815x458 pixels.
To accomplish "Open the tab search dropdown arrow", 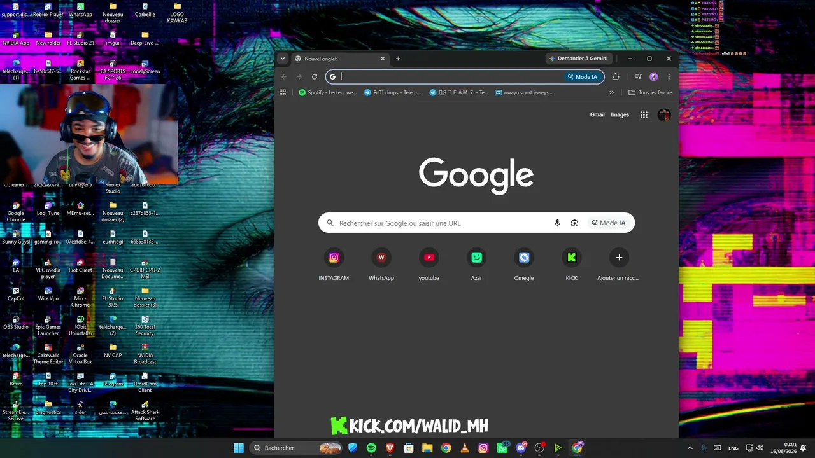I will (283, 59).
